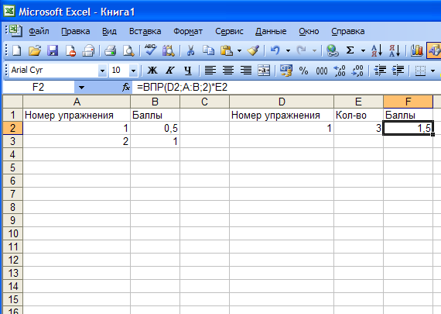Toggle italic К formatting

[169, 71]
